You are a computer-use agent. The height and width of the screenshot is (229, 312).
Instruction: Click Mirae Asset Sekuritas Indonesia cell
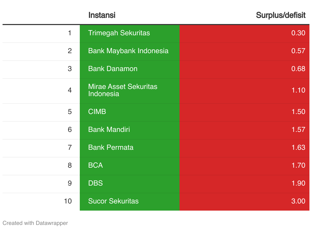coord(130,90)
